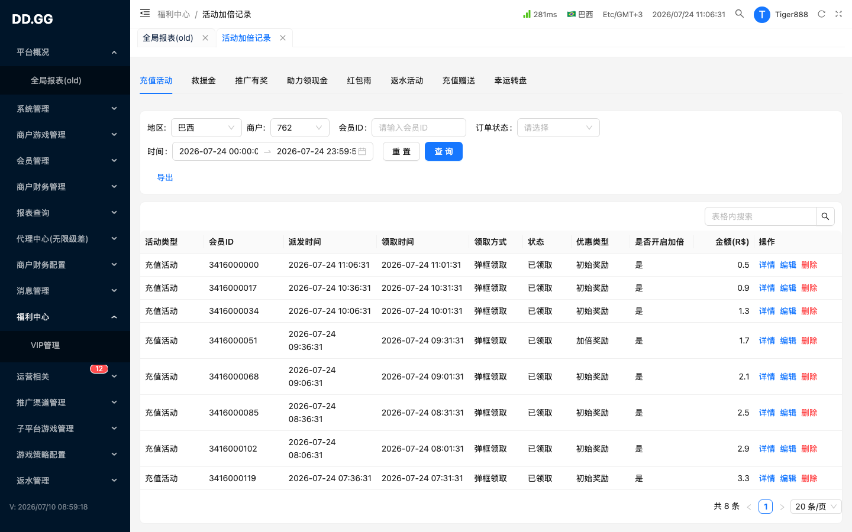Switch to the 幸运转盘 tab
The height and width of the screenshot is (532, 852).
click(x=511, y=80)
